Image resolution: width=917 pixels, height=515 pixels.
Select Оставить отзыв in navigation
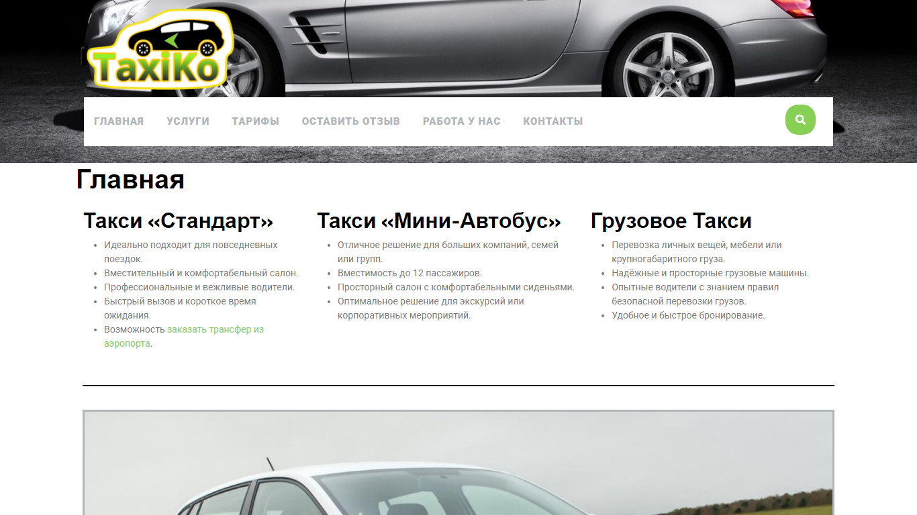coord(351,121)
